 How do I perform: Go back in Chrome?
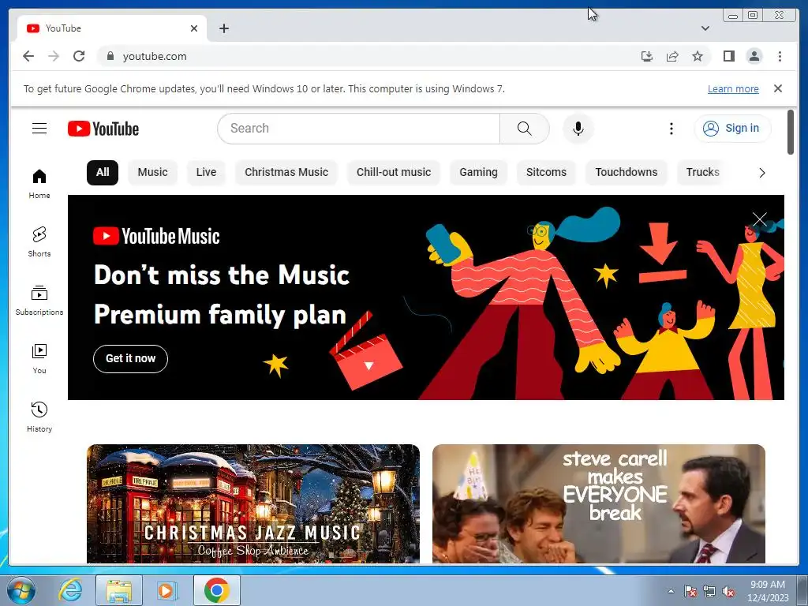coord(28,56)
